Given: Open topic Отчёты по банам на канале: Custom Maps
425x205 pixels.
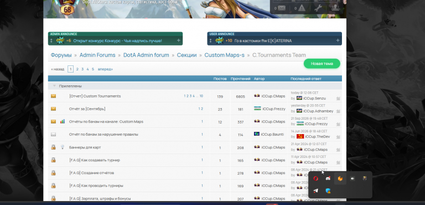Looking at the screenshot, I should [106, 122].
